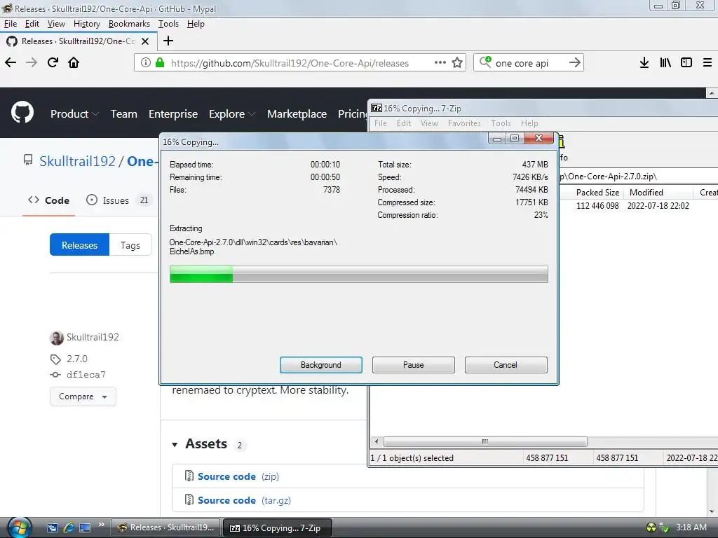Image resolution: width=718 pixels, height=538 pixels.
Task: Close the Releases browser tab
Action: pos(145,41)
